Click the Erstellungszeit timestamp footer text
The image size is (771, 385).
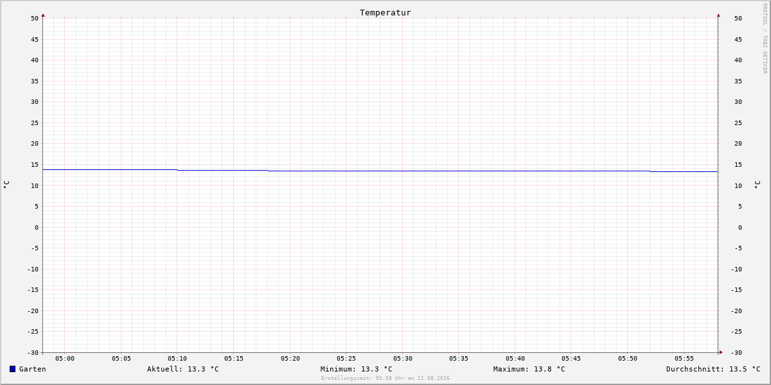point(385,379)
